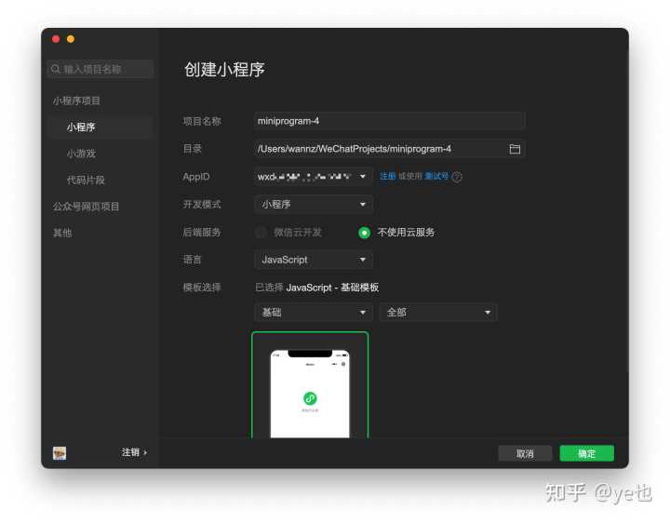Click the help question mark beside 测试号
Viewport: 670px width, 523px height.
(457, 177)
